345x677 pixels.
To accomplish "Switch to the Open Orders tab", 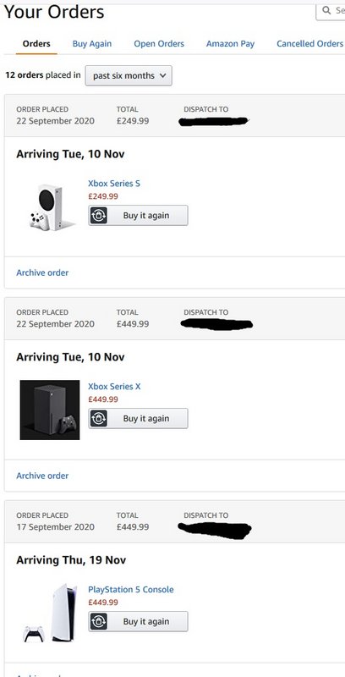I will [159, 44].
